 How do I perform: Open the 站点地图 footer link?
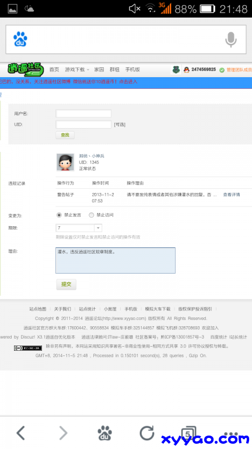tap(38, 309)
